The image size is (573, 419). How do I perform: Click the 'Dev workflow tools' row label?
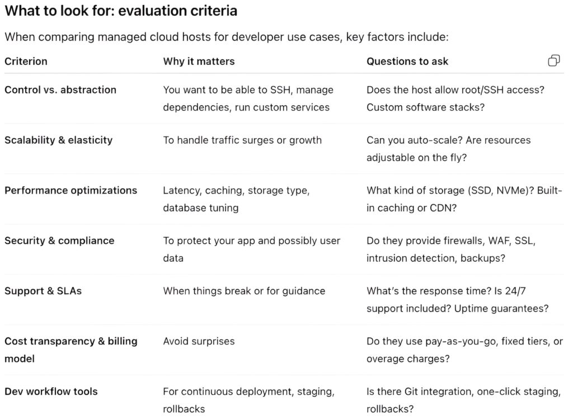[x=51, y=392]
